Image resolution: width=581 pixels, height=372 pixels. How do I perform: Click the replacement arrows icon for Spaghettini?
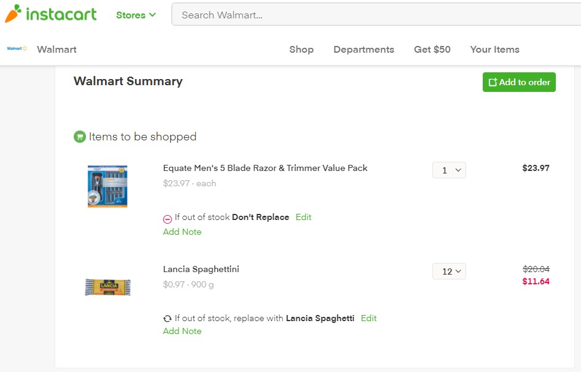167,319
